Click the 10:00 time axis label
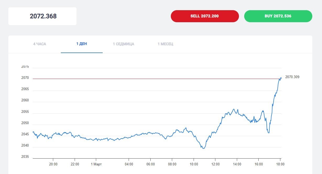 [x=194, y=164]
